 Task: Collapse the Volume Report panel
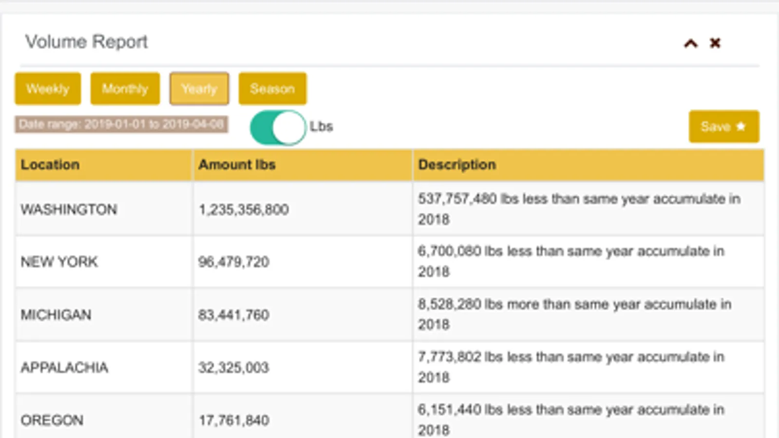690,43
